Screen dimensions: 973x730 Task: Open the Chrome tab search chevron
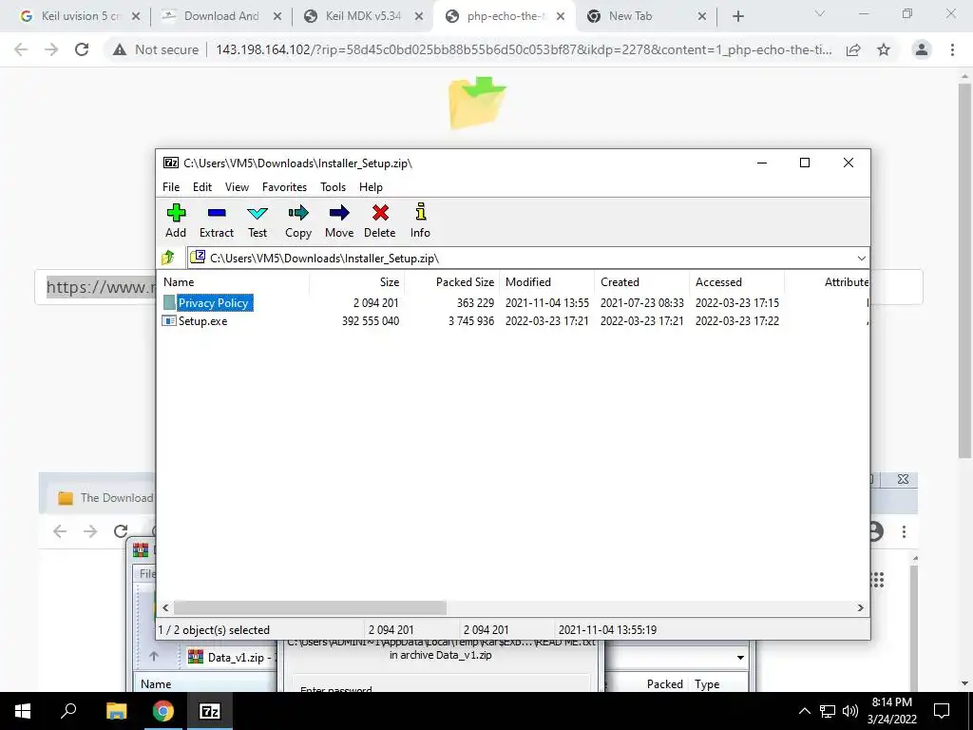[x=820, y=15]
